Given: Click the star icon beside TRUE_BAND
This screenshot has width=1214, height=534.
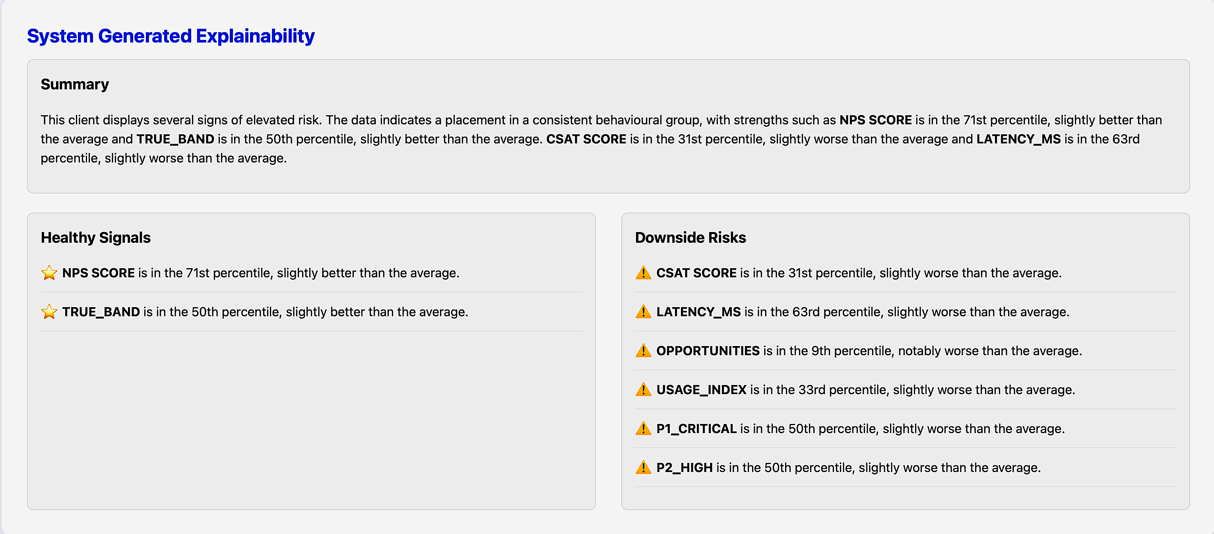Looking at the screenshot, I should (49, 312).
